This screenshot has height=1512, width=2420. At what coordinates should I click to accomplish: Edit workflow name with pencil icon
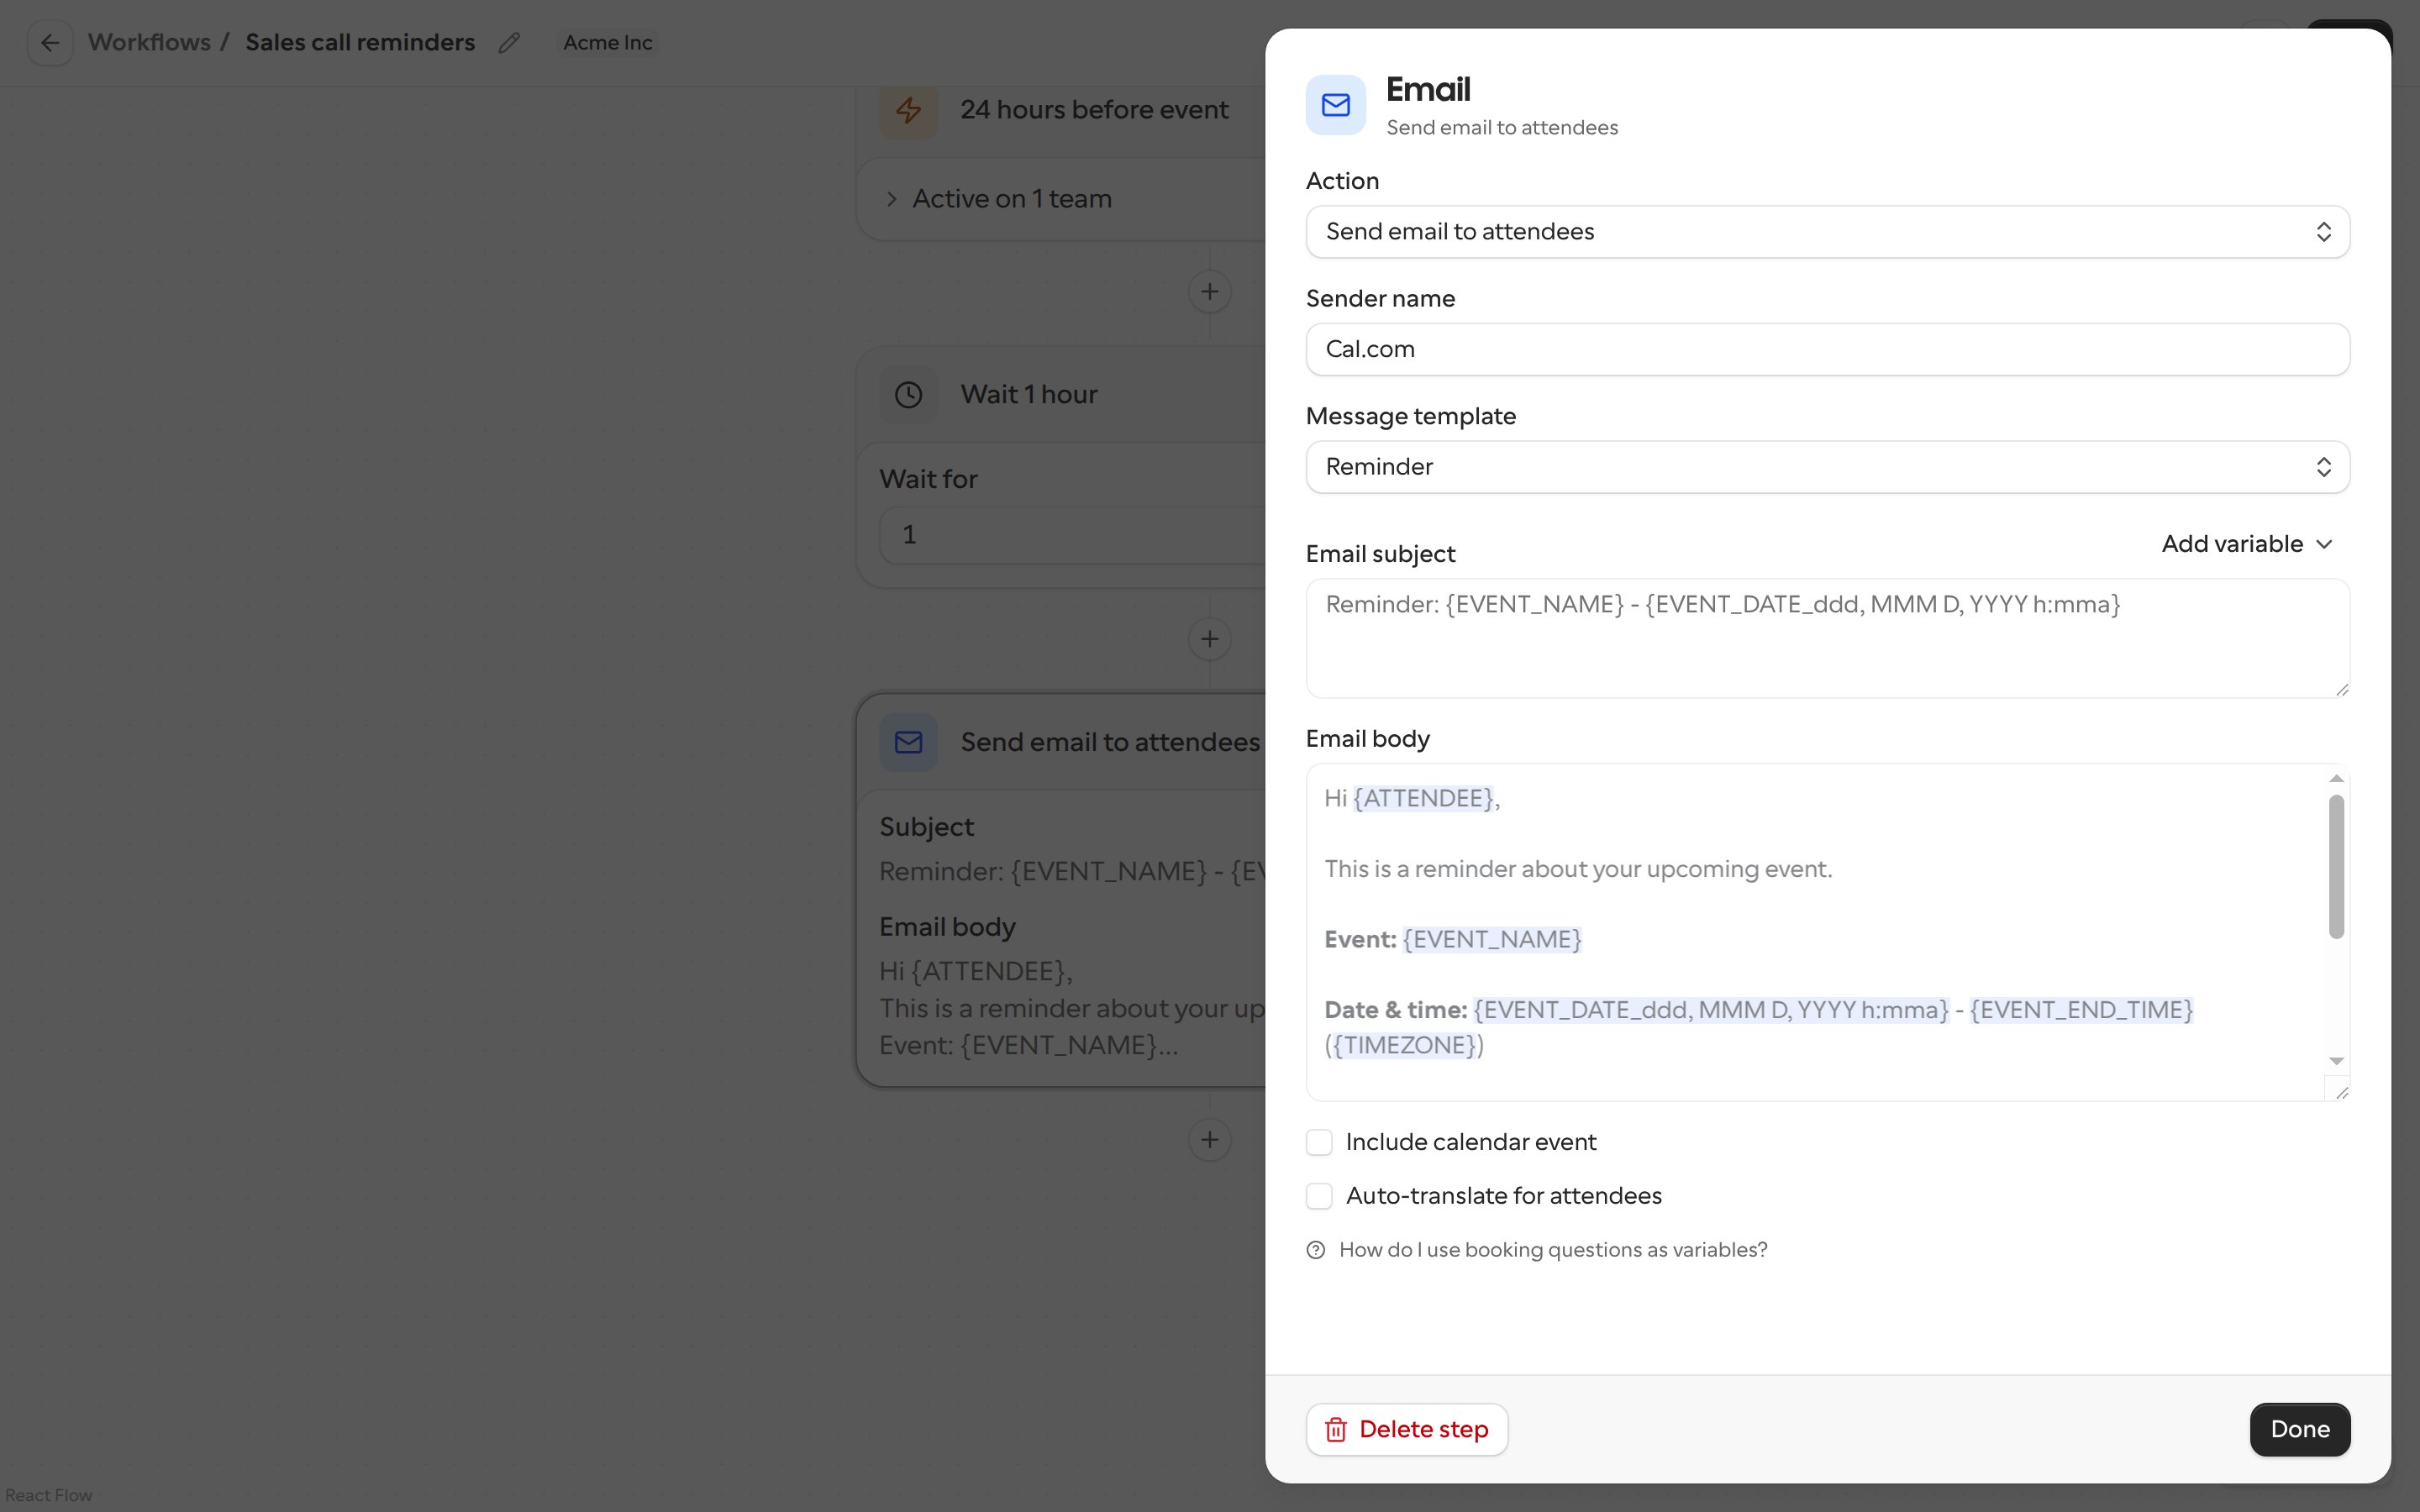[509, 43]
